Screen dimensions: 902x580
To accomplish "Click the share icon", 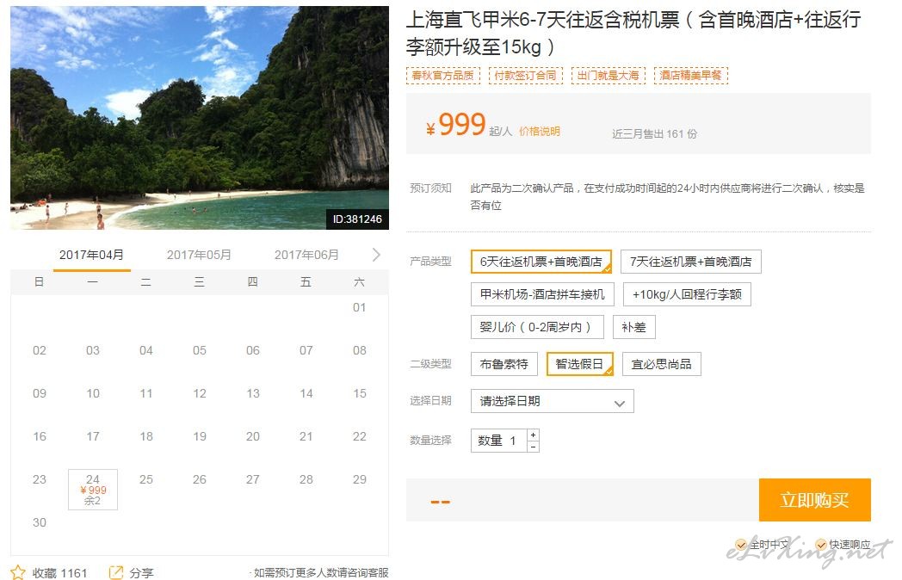I will click(x=116, y=572).
